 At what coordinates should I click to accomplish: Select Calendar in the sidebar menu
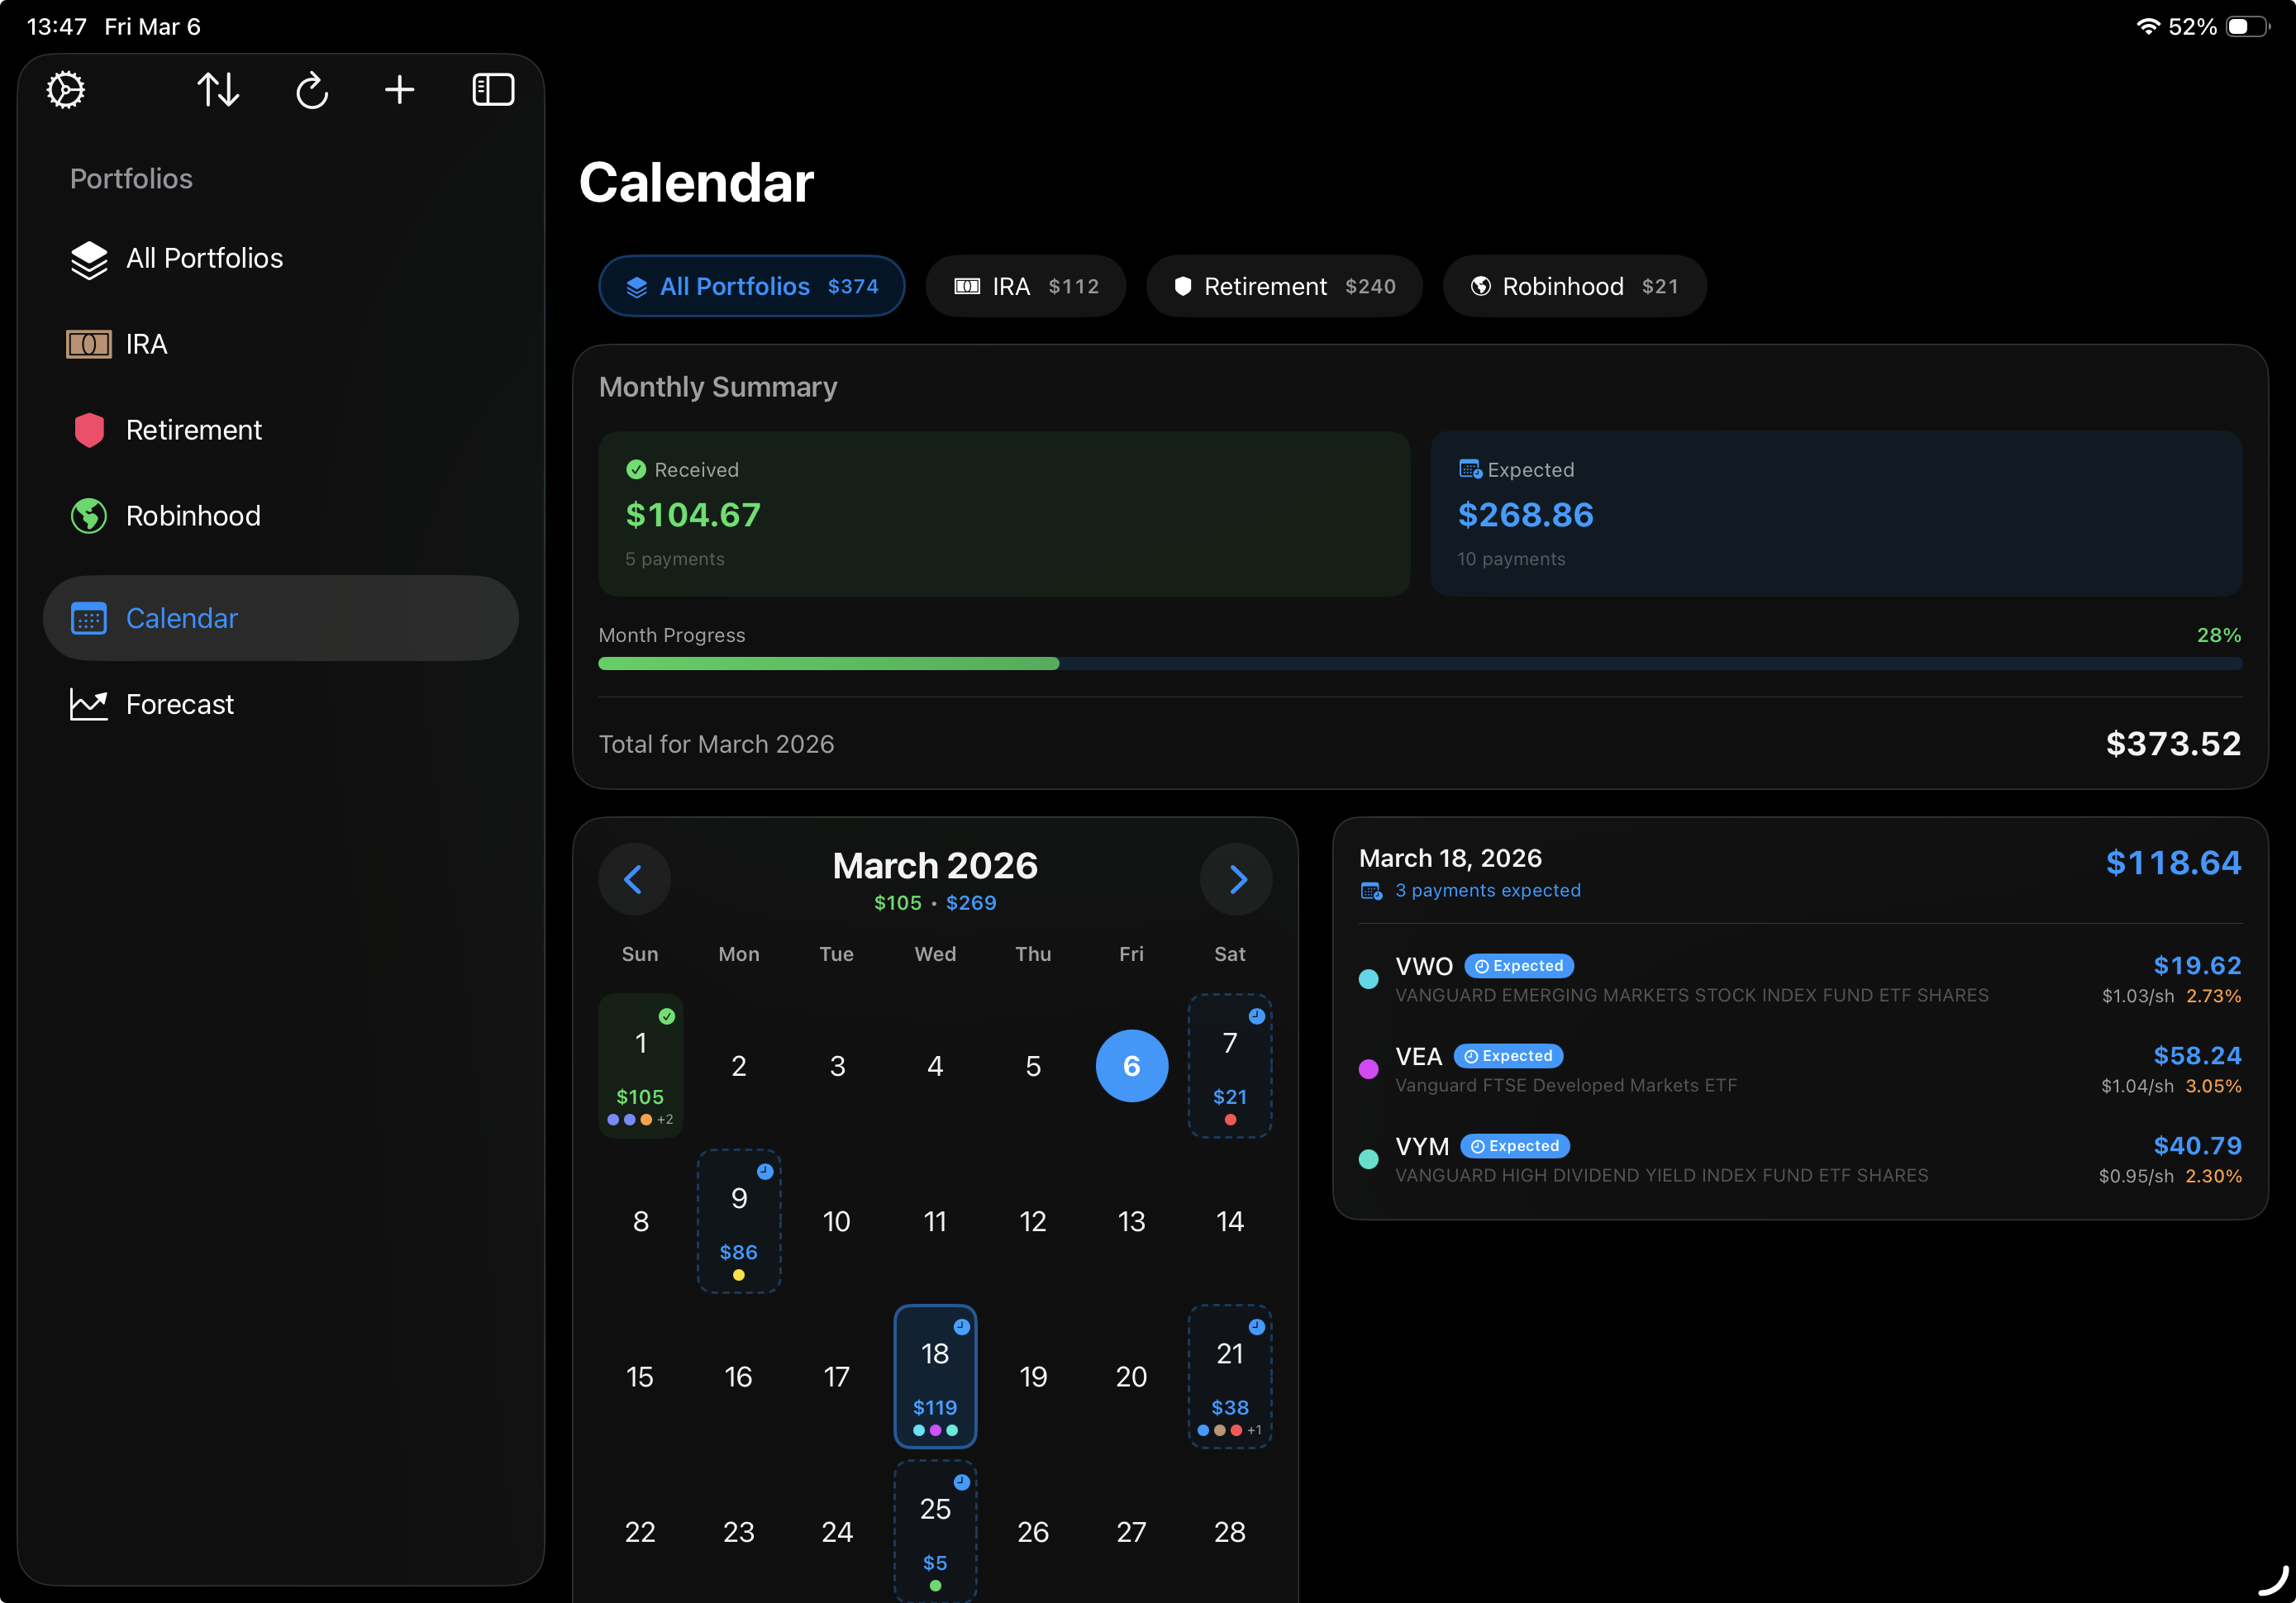click(x=182, y=618)
